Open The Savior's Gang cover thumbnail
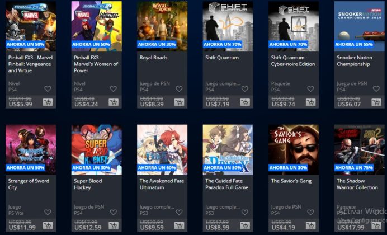Viewport: 387px width, 235px height. [294, 149]
